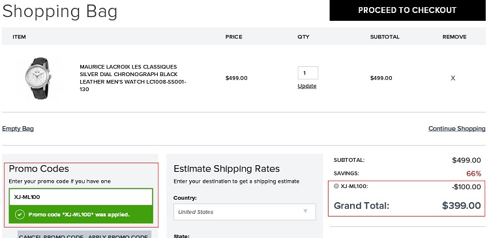Click the Update quantity link
Screen dimensions: 489x238
tap(307, 86)
